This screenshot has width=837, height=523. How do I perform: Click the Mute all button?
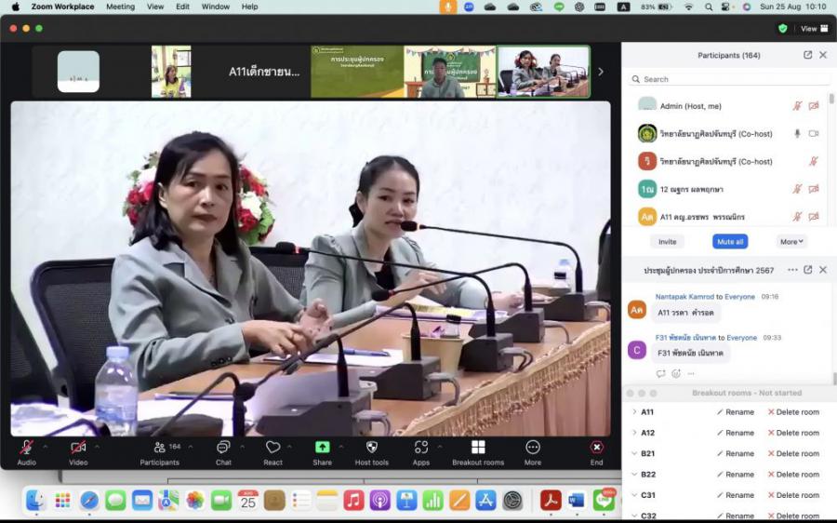pos(730,241)
